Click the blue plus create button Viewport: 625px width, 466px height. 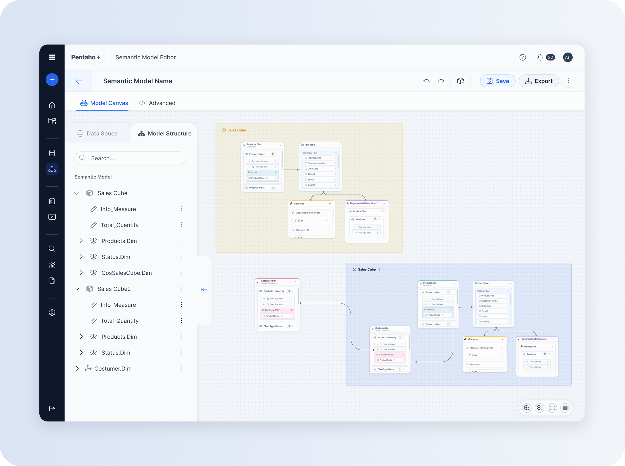point(52,80)
